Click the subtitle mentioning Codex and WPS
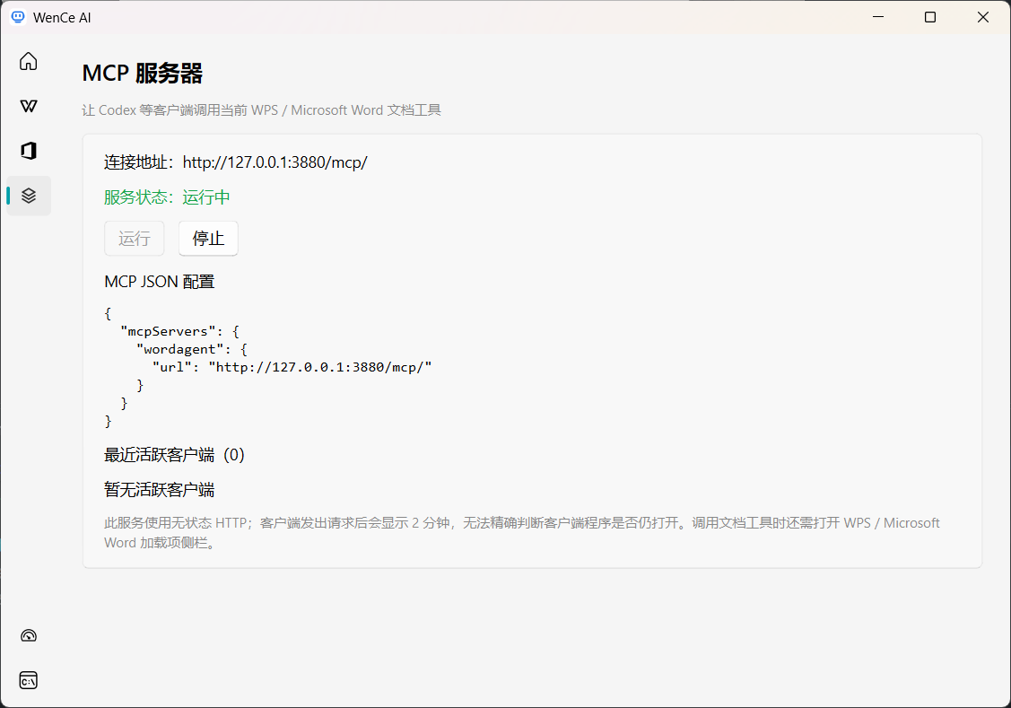Screen dimensions: 1011x708 [x=261, y=110]
